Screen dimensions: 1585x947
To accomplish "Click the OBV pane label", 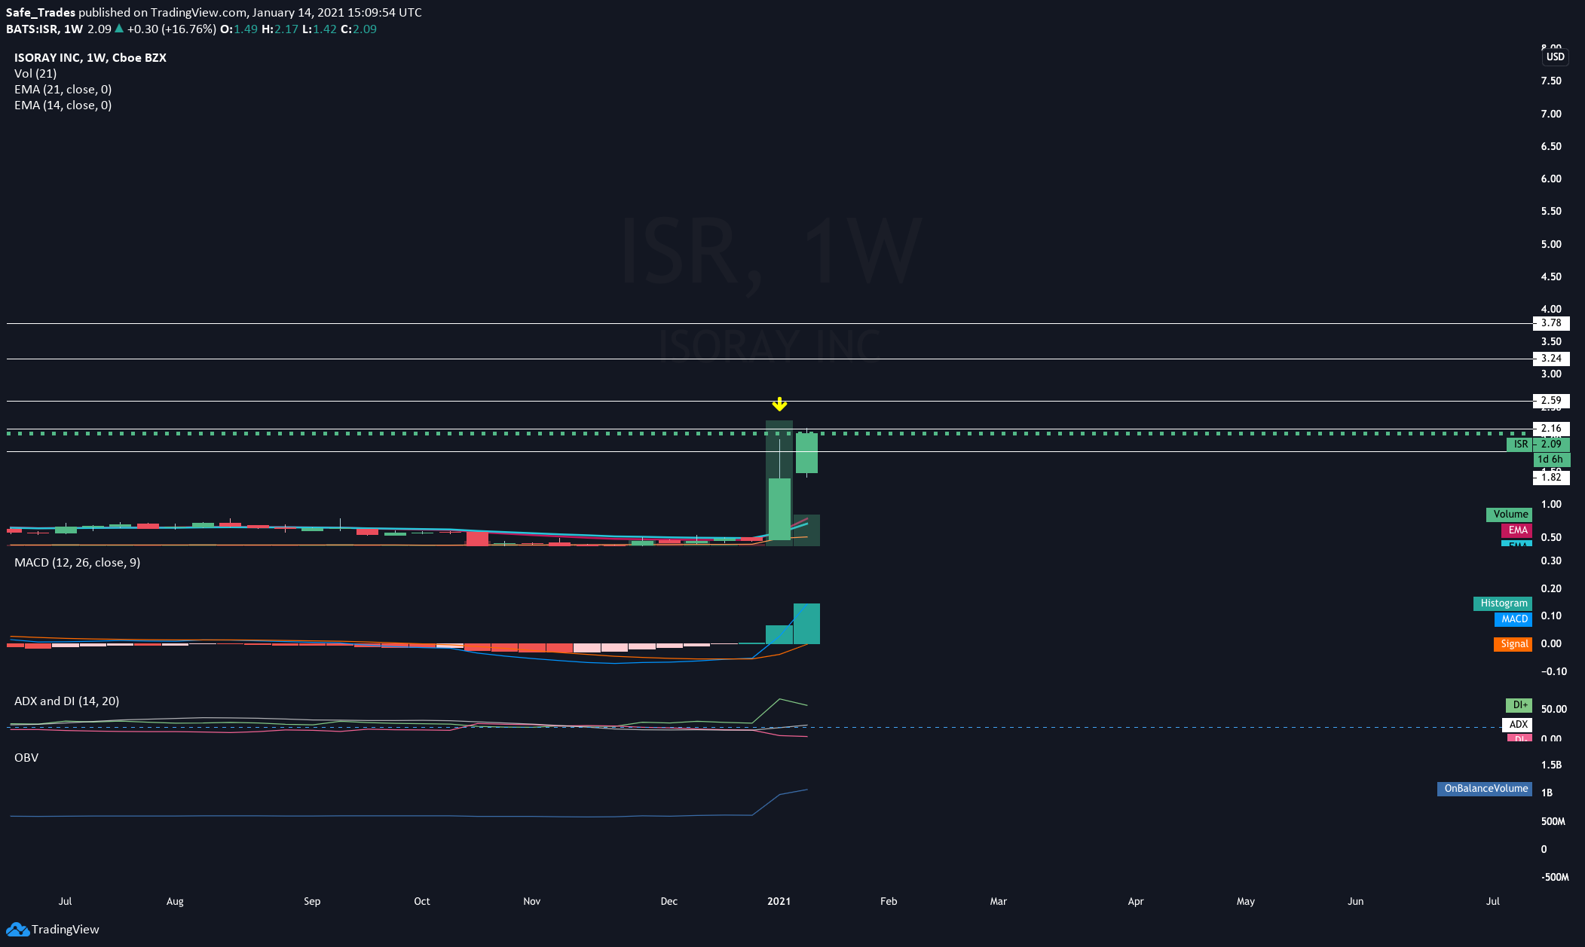I will [x=26, y=757].
